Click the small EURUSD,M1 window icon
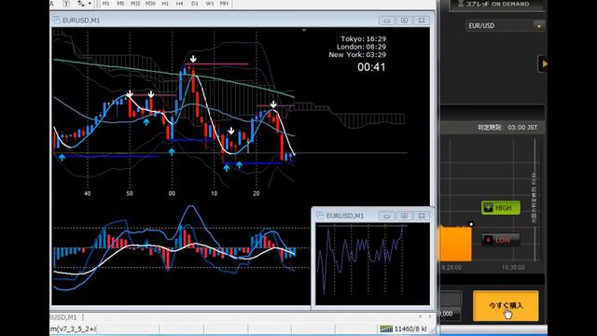Screen dimensions: 597x336 click(320, 216)
